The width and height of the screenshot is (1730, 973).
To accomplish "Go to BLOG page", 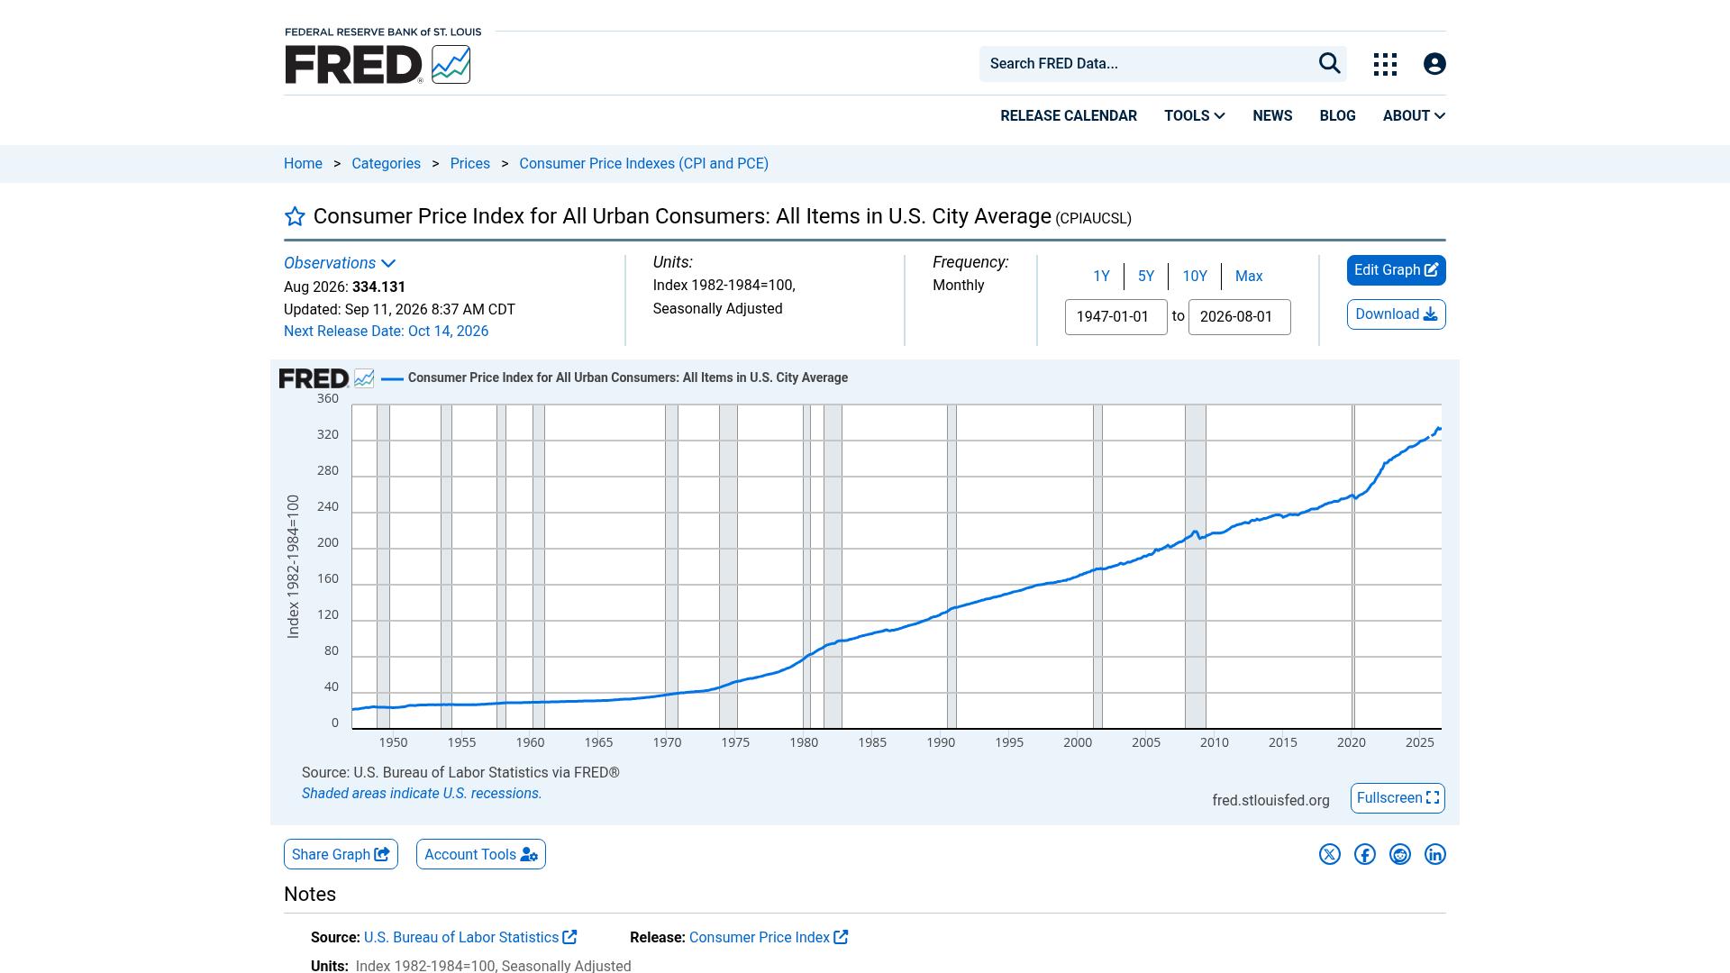I will pos(1337,115).
